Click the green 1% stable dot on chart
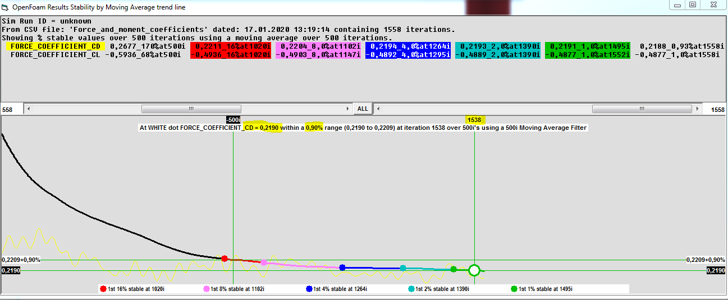 453,269
